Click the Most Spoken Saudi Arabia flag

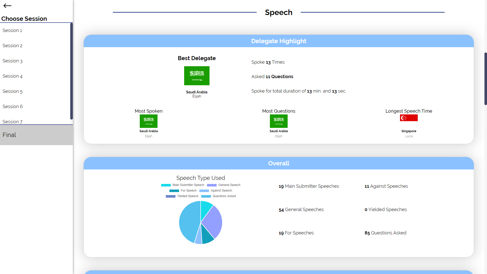tap(148, 121)
